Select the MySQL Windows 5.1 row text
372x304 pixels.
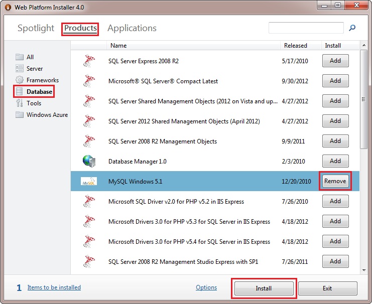[135, 182]
